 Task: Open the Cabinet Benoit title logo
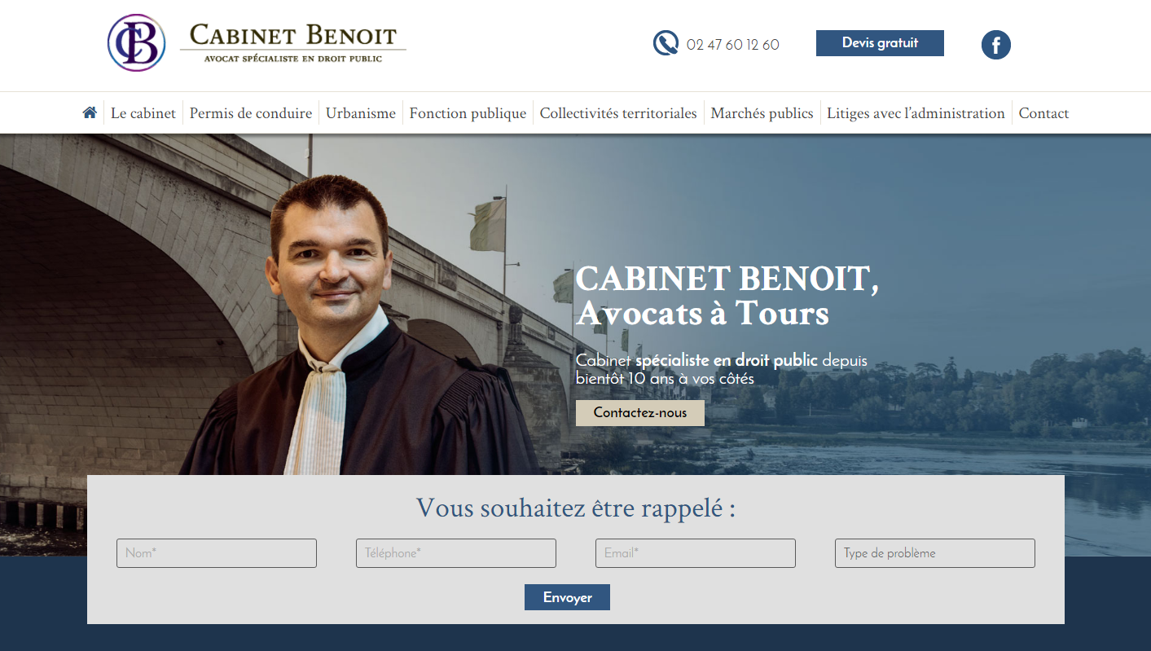[293, 44]
